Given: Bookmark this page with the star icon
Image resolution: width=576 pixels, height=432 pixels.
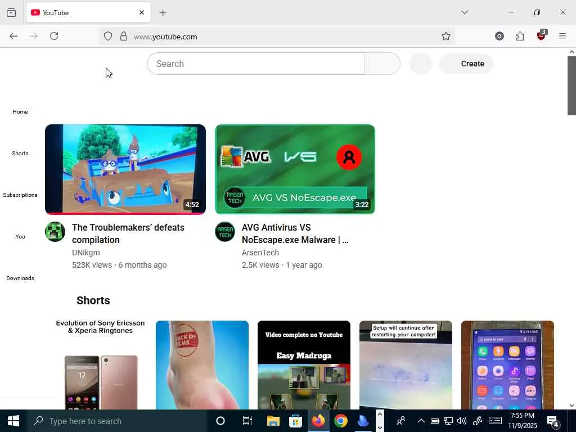Looking at the screenshot, I should (446, 36).
